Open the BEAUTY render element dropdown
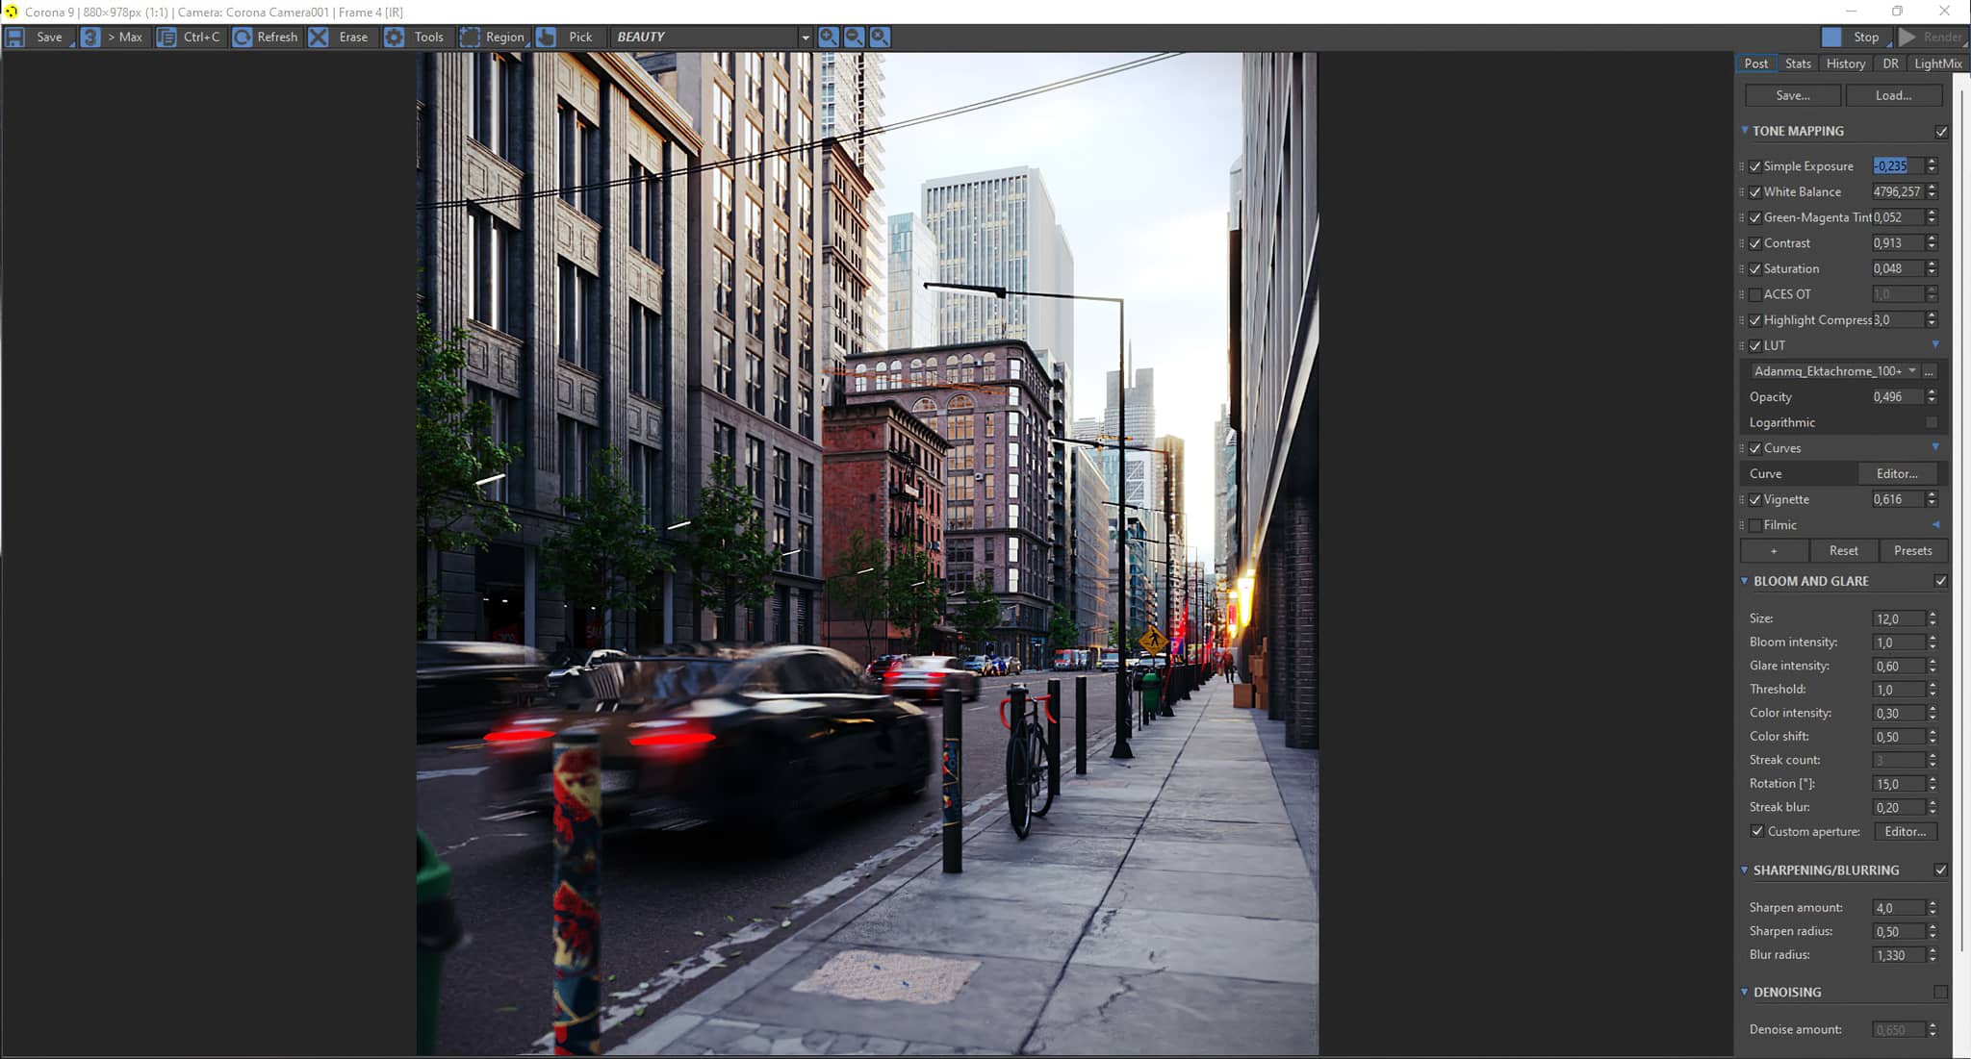This screenshot has height=1059, width=1971. (805, 37)
